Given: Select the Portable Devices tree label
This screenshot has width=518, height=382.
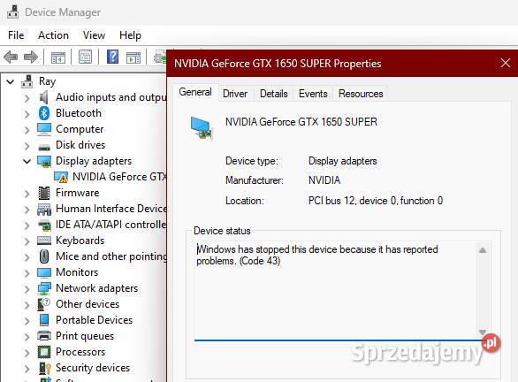Looking at the screenshot, I should tap(95, 320).
